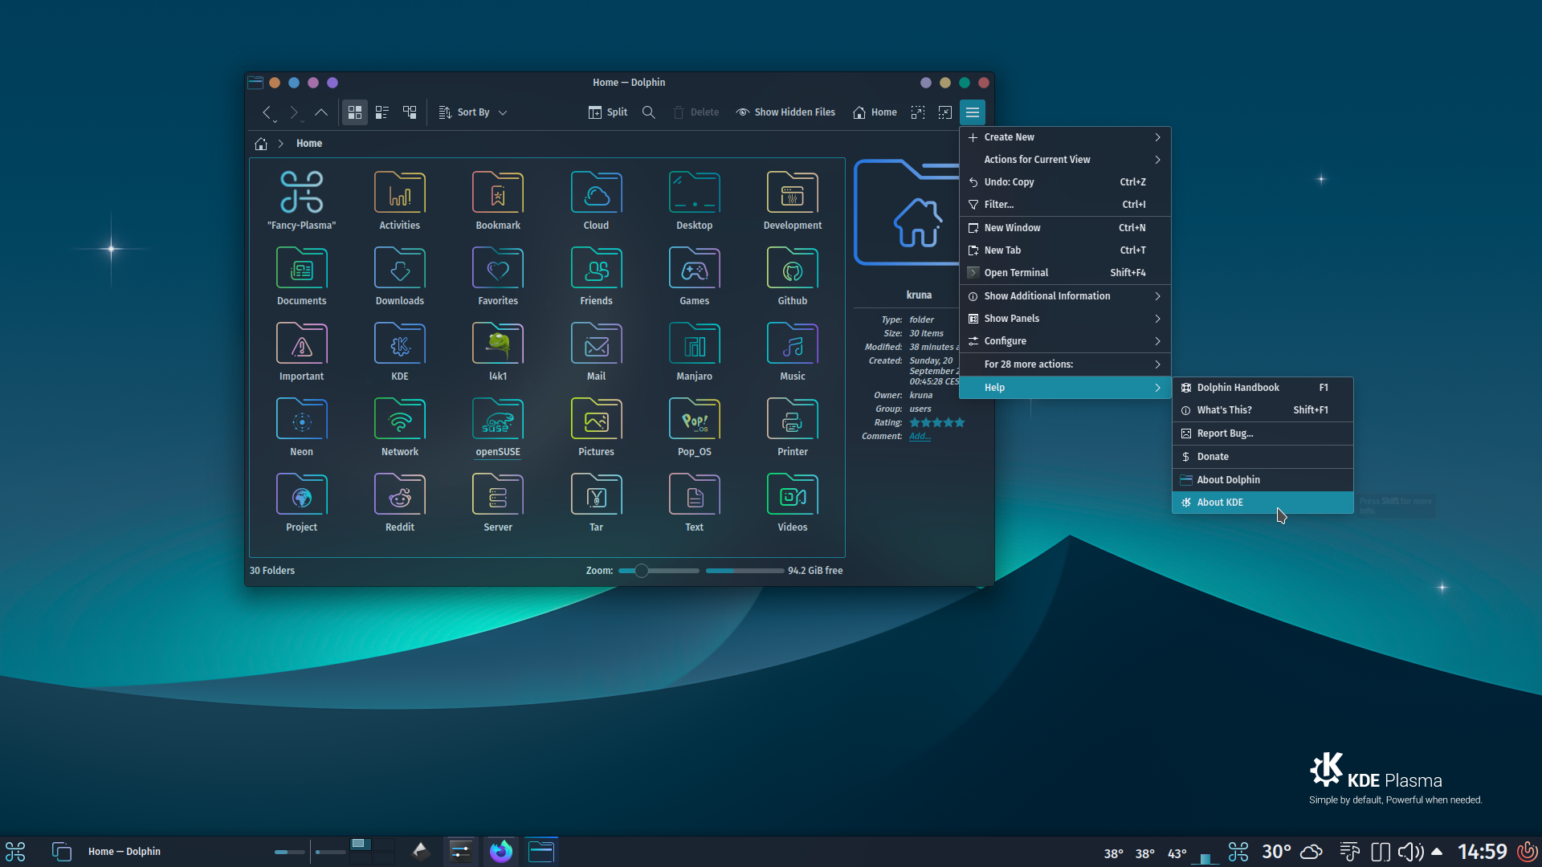1542x867 pixels.
Task: Expand For 28 more actions submenu
Action: click(1065, 364)
